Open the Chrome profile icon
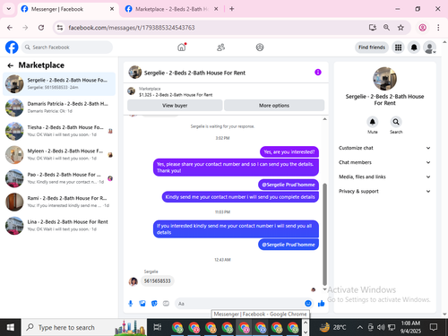The height and width of the screenshot is (336, 448). (x=423, y=28)
